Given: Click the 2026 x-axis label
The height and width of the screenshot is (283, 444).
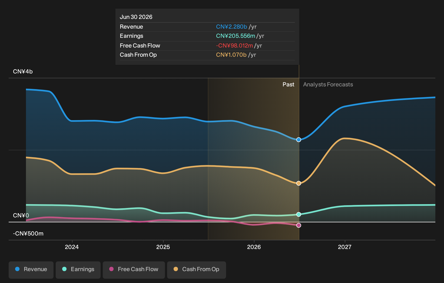Looking at the screenshot, I should tap(254, 247).
